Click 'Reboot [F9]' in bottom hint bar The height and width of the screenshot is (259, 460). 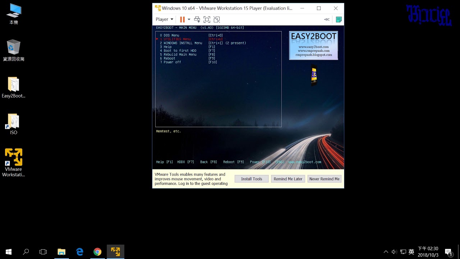234,162
